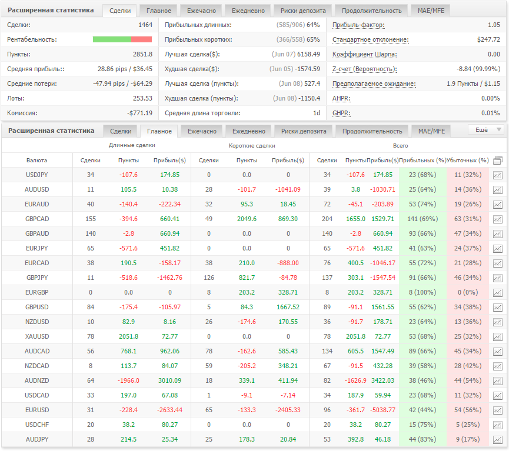Click the Коэффициент Шарпа label link
Image resolution: width=509 pixels, height=451 pixels.
pyautogui.click(x=365, y=54)
